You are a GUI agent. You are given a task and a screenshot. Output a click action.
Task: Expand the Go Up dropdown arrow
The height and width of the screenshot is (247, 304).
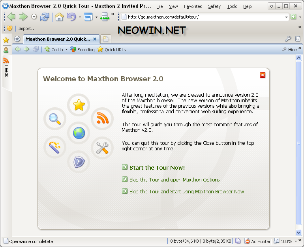coord(66,50)
